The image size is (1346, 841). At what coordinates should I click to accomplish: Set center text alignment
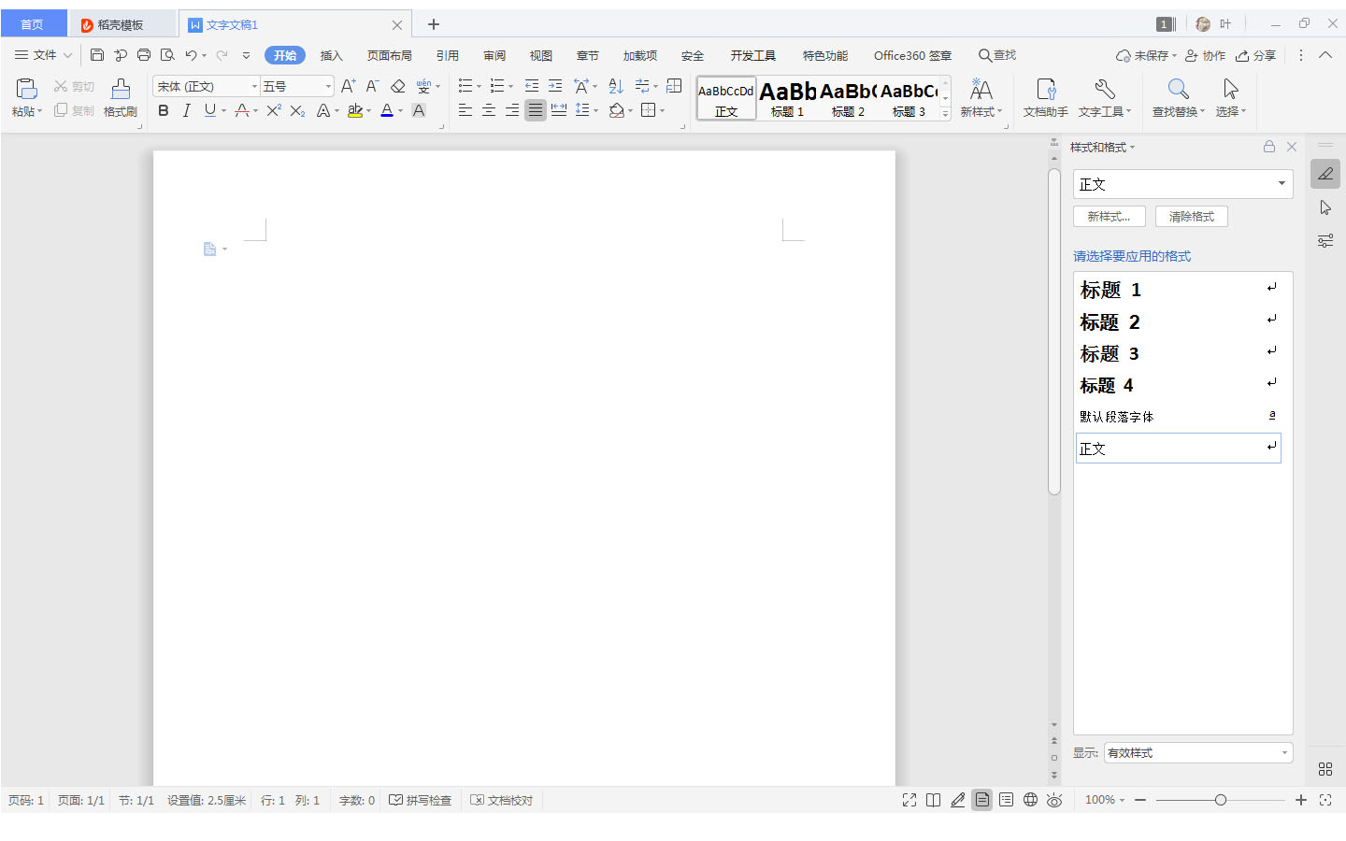point(488,110)
